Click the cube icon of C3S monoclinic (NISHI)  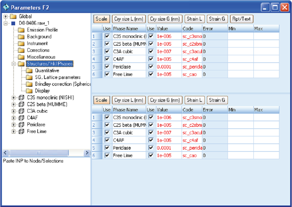point(21,97)
